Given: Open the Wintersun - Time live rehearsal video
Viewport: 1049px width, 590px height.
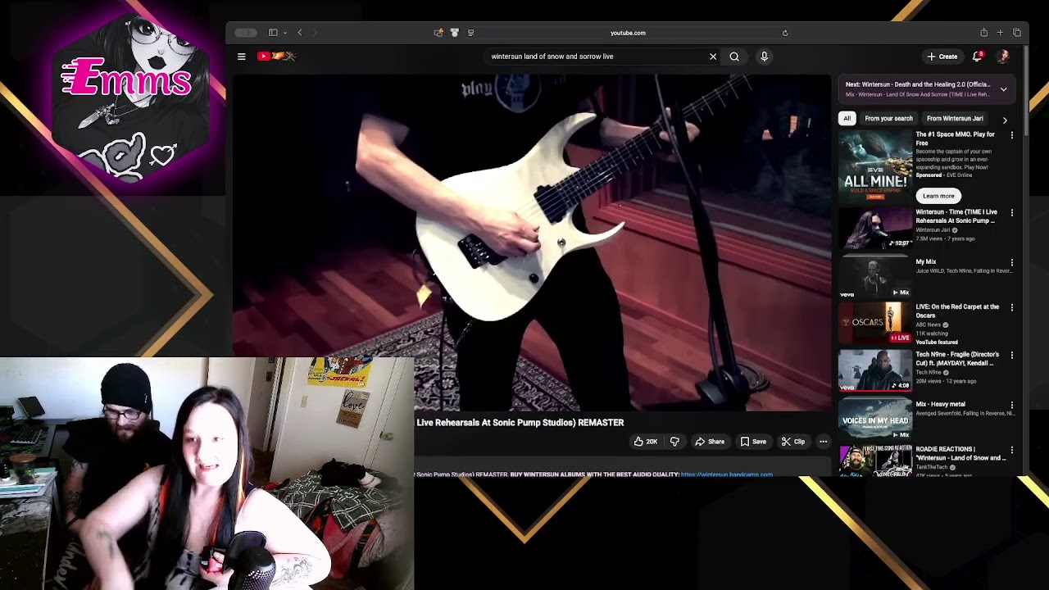Looking at the screenshot, I should coord(956,216).
